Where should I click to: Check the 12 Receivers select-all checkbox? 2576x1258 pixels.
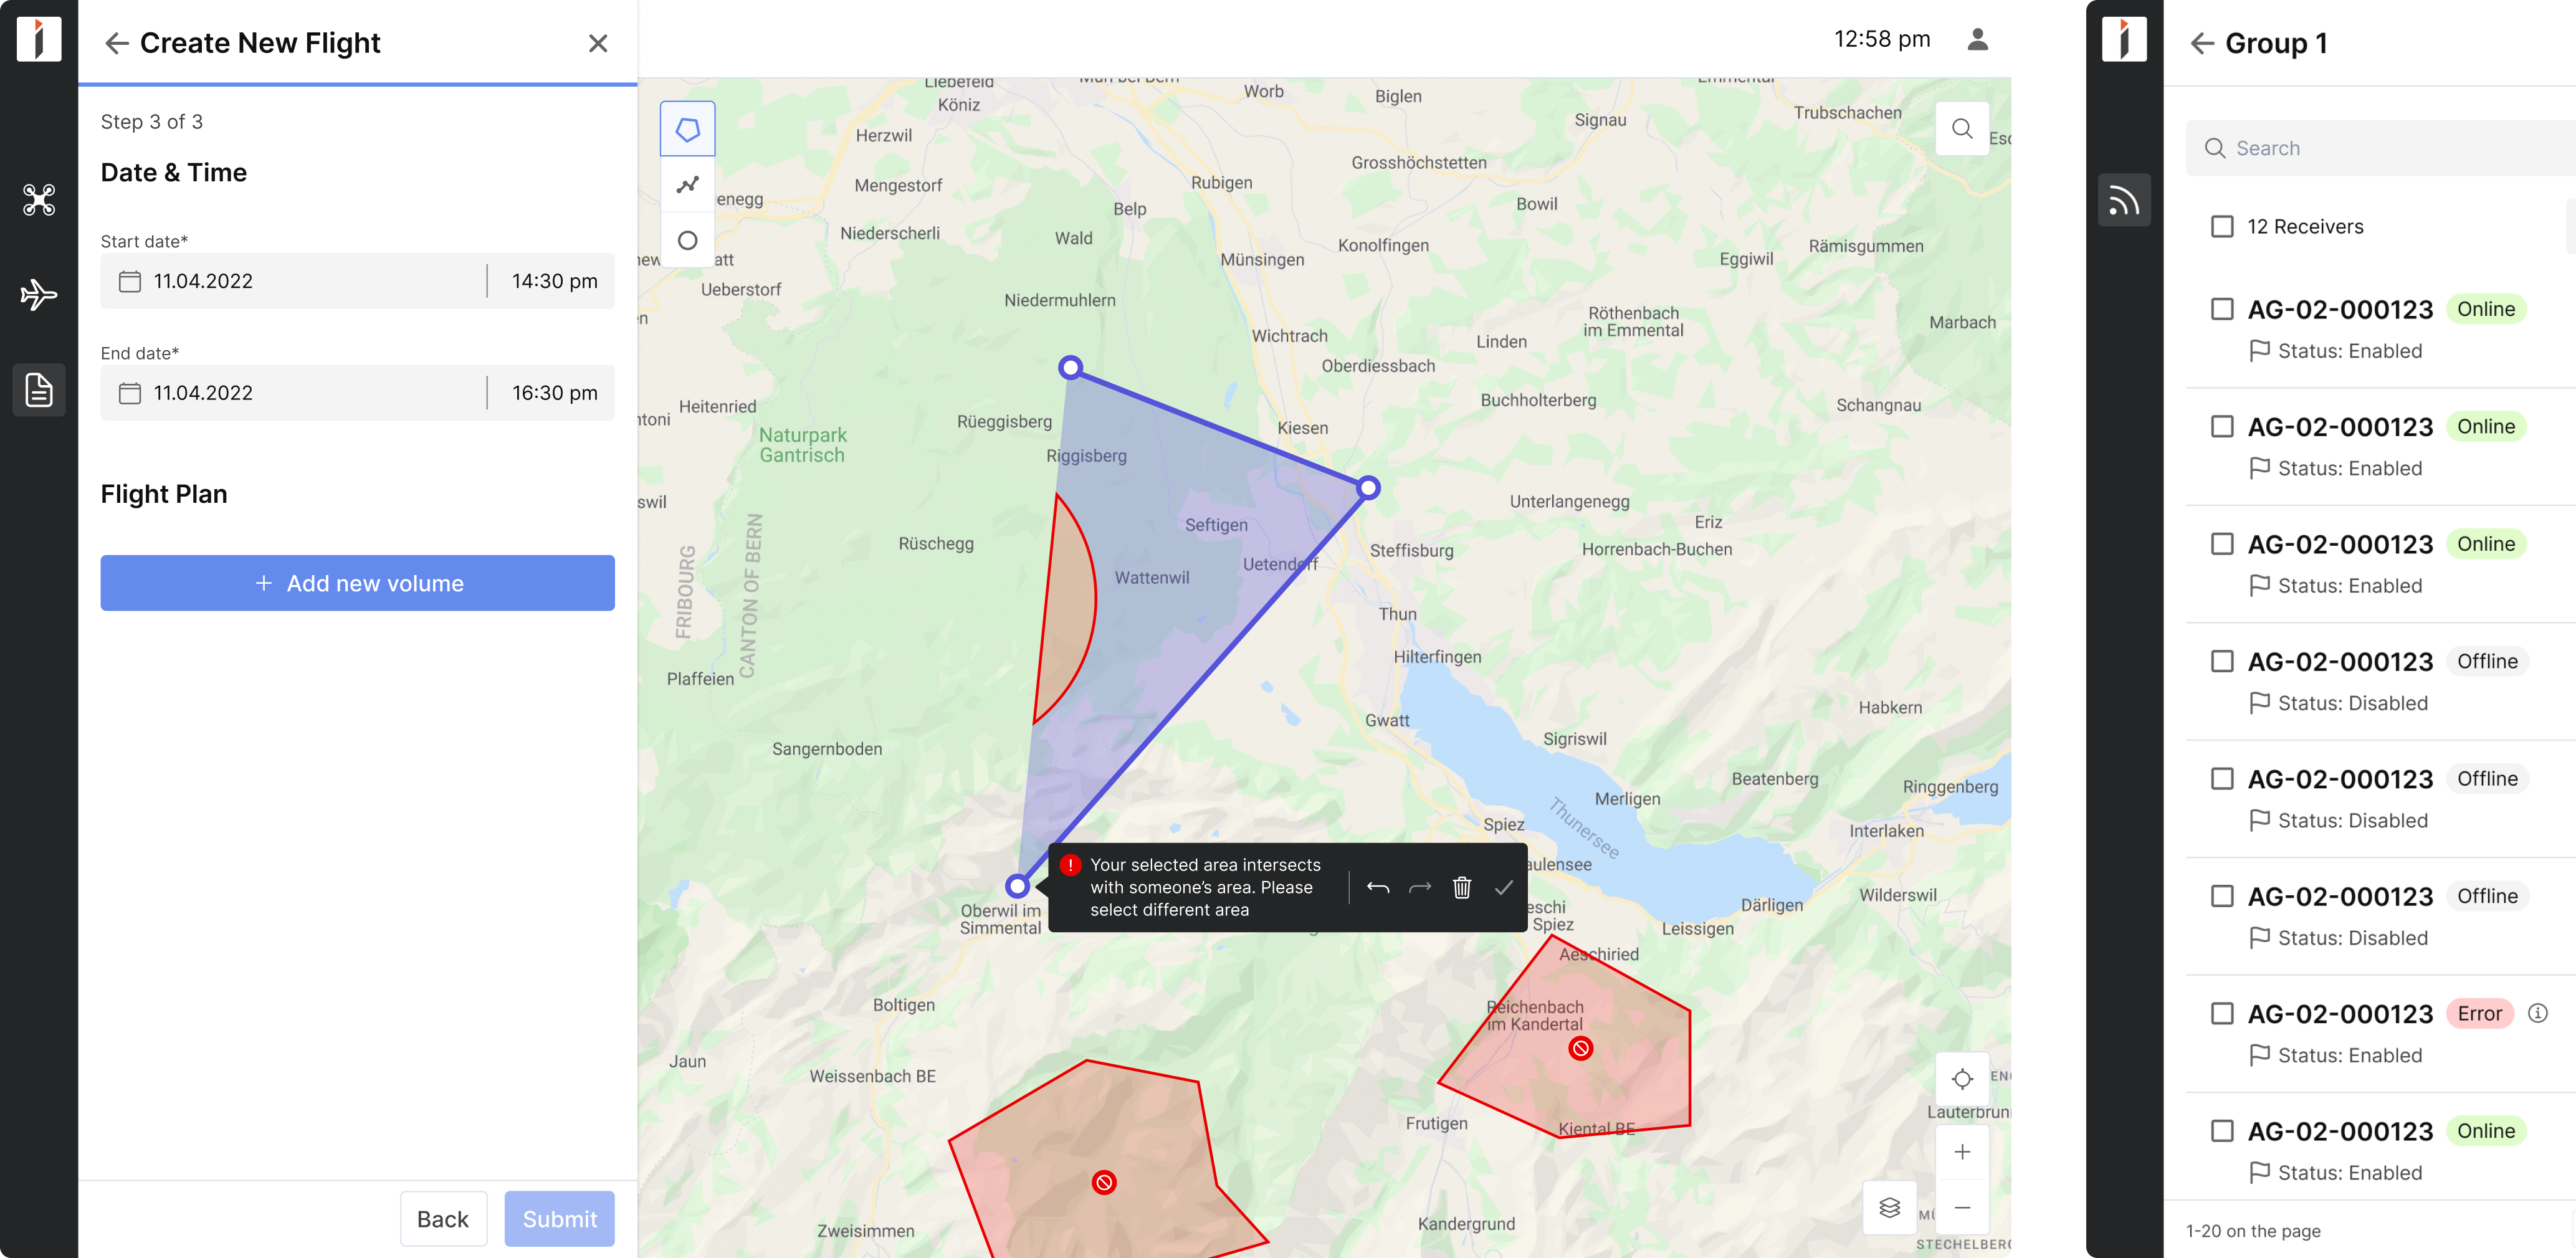coord(2221,227)
